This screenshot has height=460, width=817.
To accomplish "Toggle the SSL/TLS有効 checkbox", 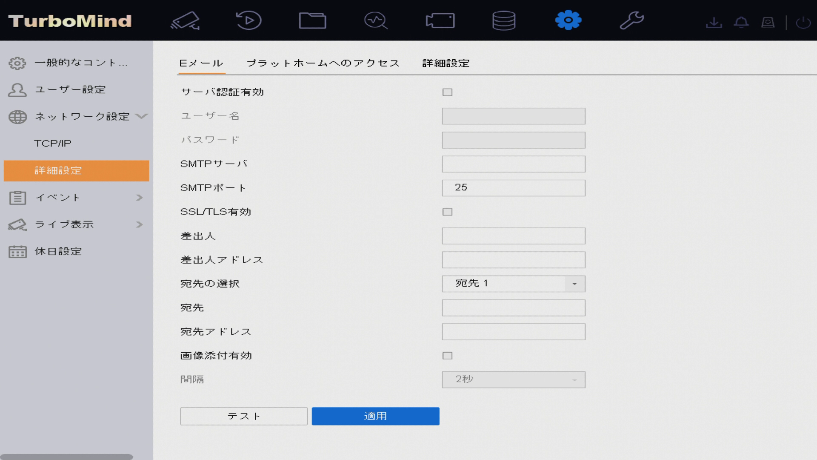I will pos(447,212).
